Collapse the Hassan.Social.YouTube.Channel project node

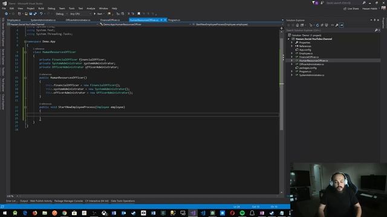click(288, 39)
